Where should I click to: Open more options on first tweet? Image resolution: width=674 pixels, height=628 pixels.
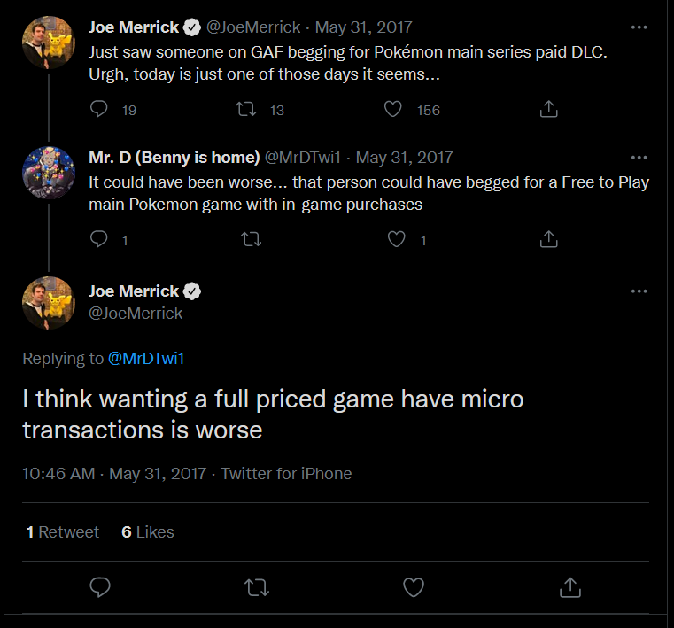(x=639, y=27)
